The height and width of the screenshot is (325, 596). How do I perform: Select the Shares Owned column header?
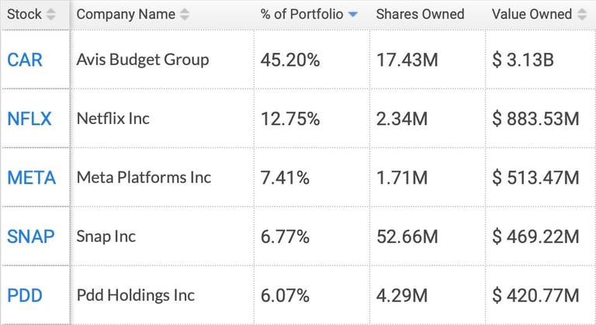click(420, 15)
